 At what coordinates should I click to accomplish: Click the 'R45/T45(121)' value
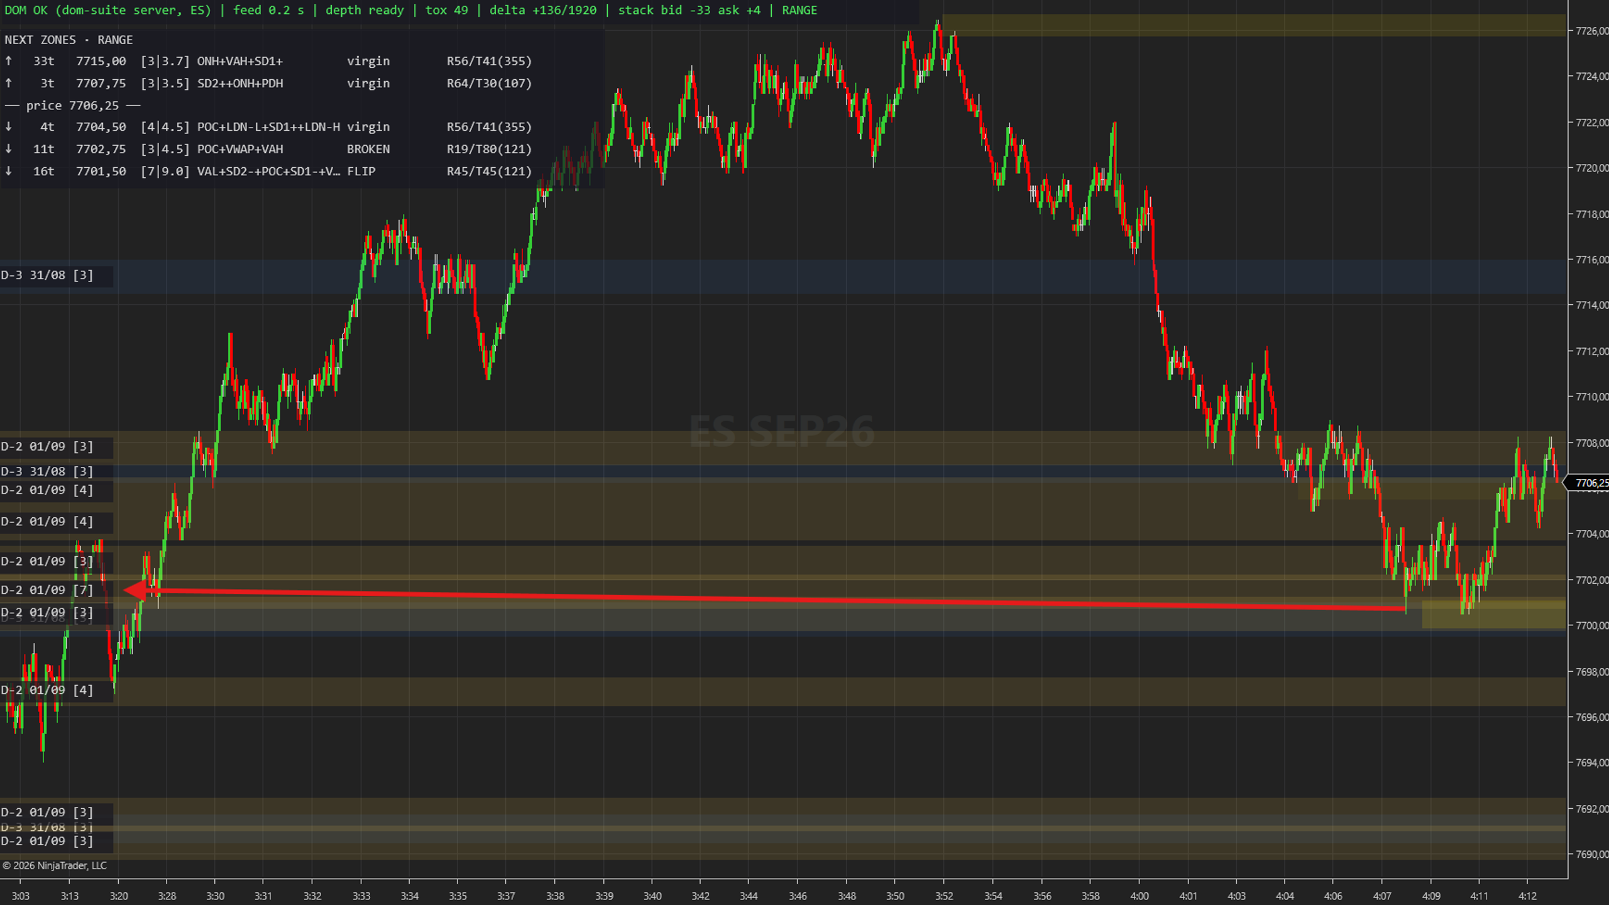pyautogui.click(x=489, y=171)
